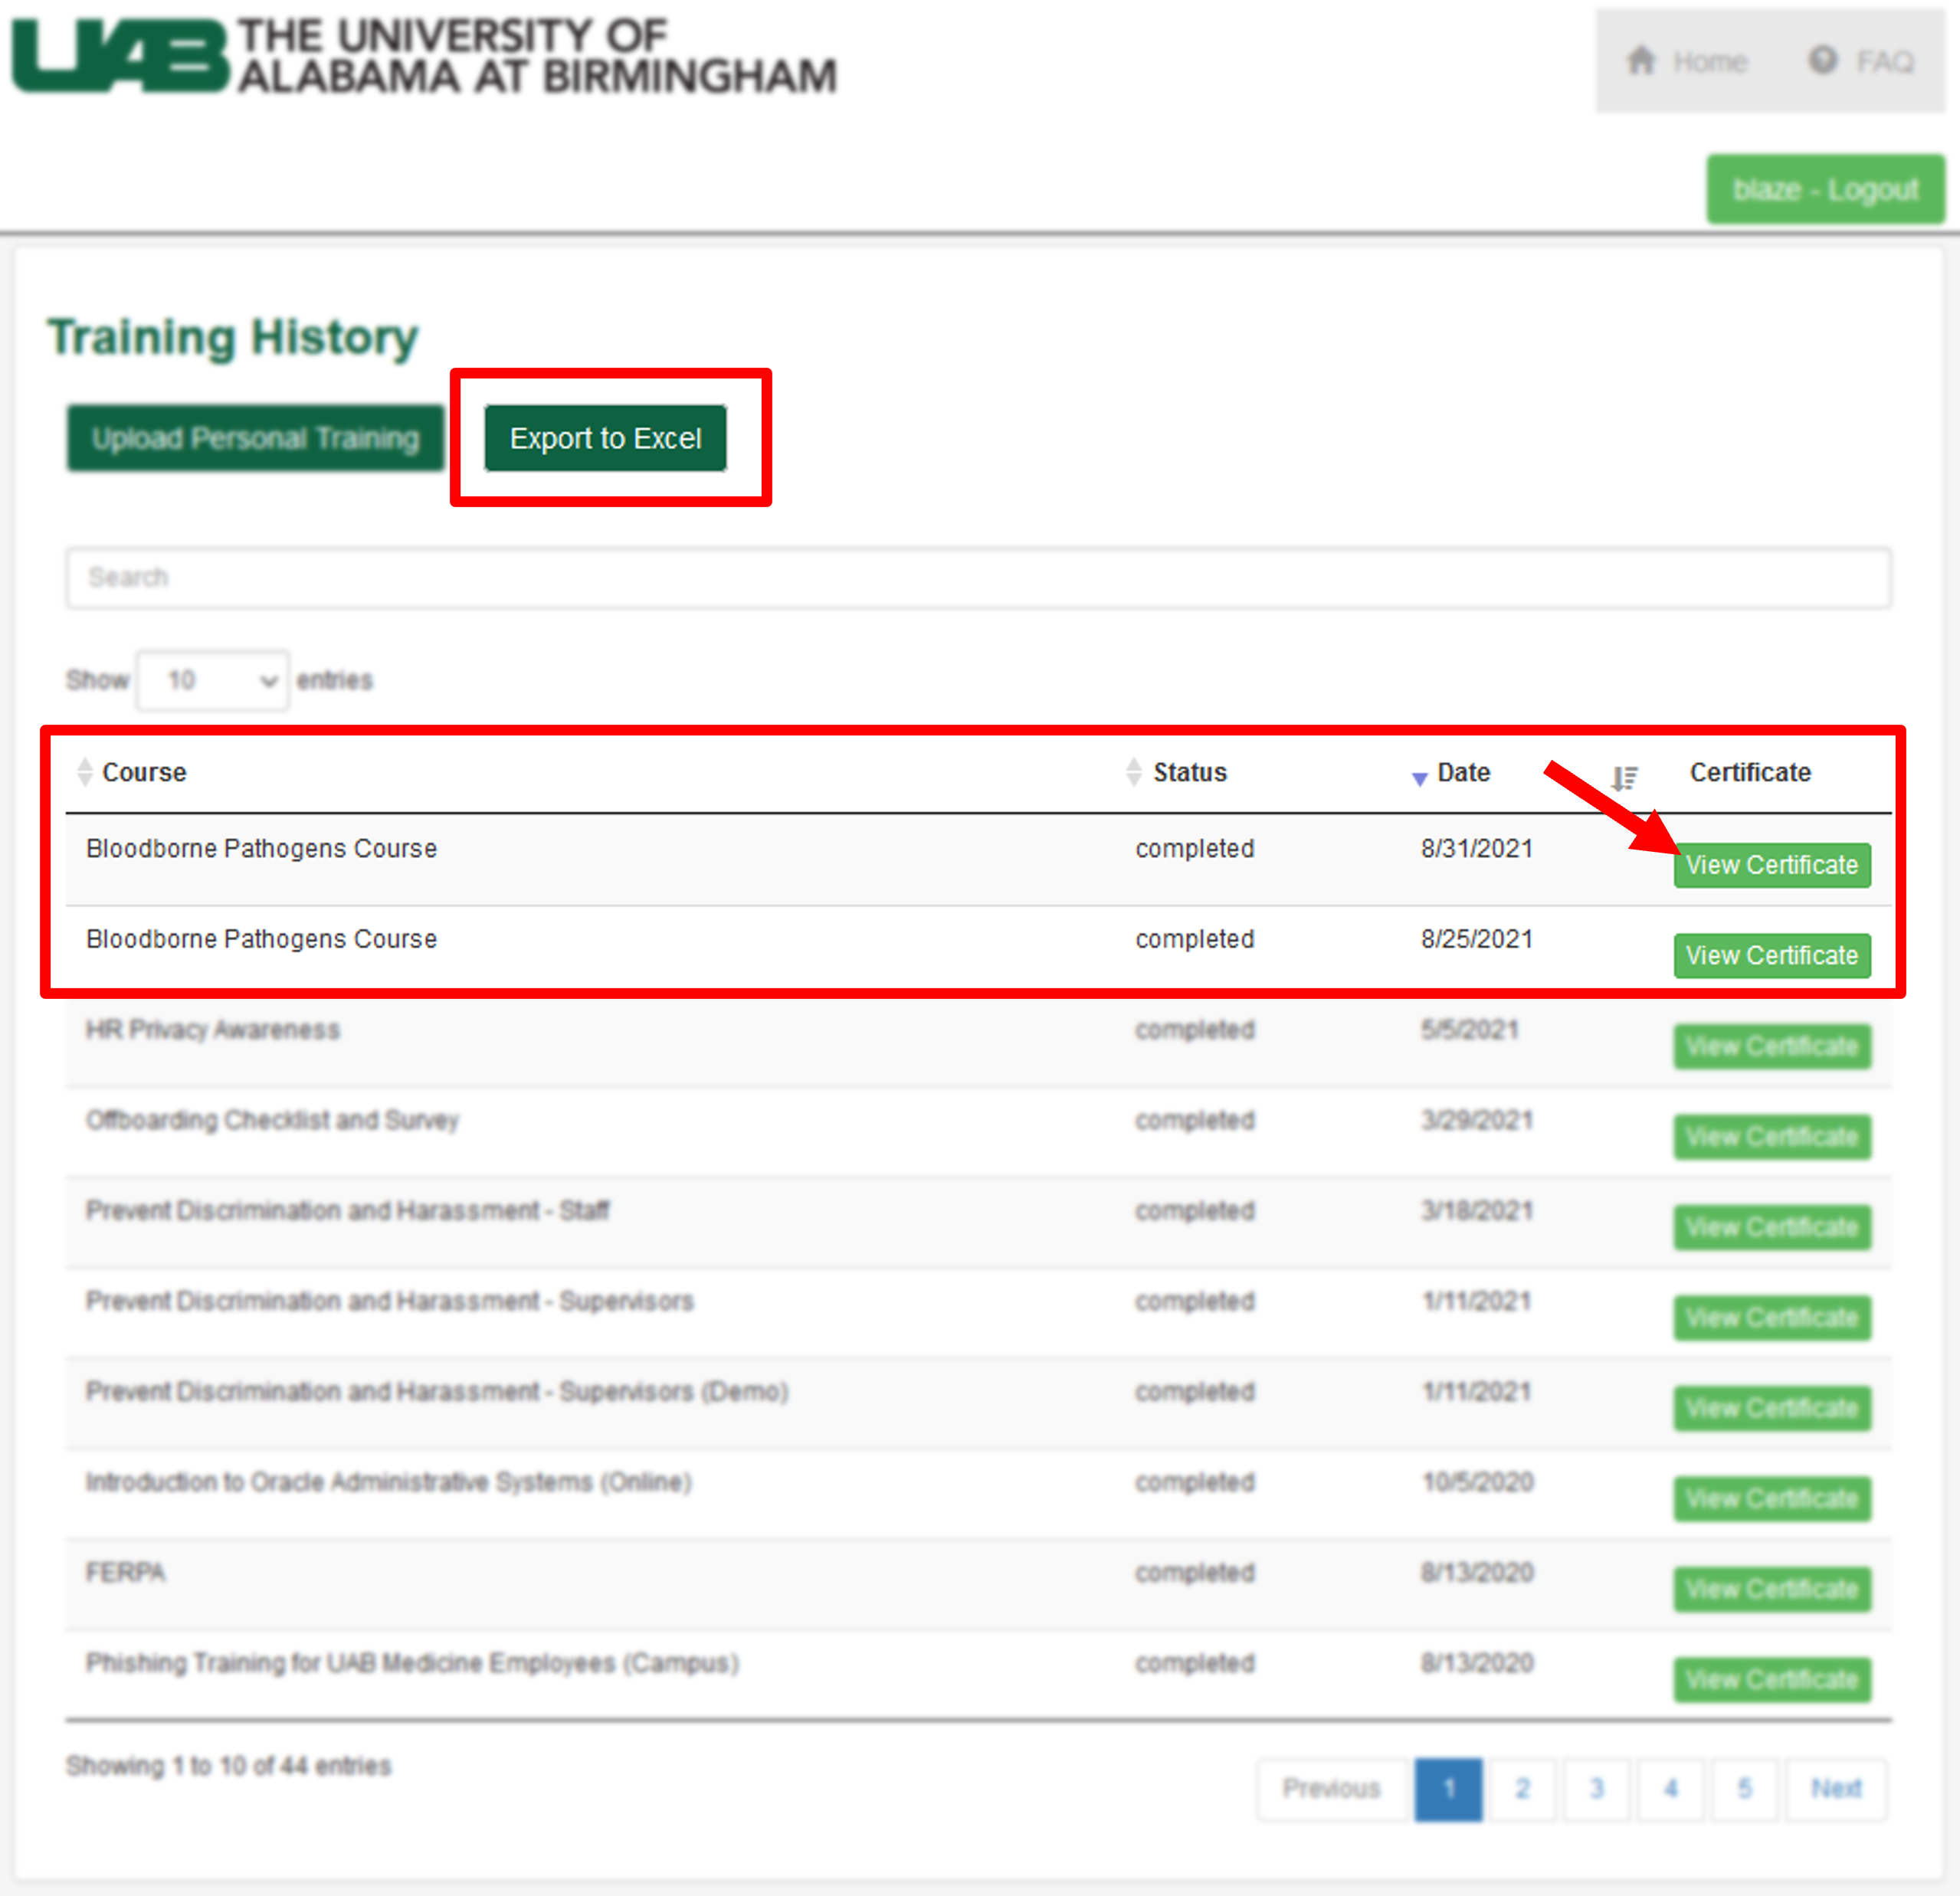Click Upload Personal Training button

point(255,438)
